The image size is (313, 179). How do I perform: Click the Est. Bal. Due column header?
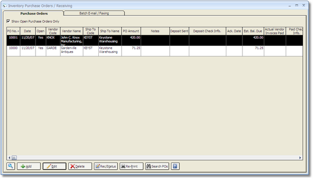pyautogui.click(x=253, y=31)
